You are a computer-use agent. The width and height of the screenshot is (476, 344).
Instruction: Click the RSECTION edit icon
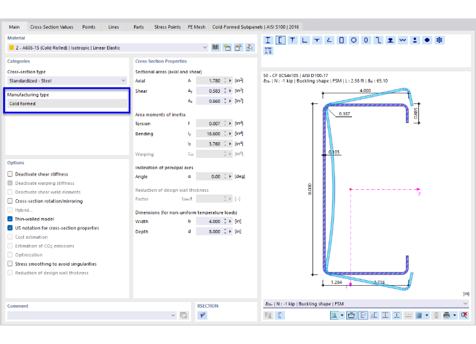tap(202, 315)
